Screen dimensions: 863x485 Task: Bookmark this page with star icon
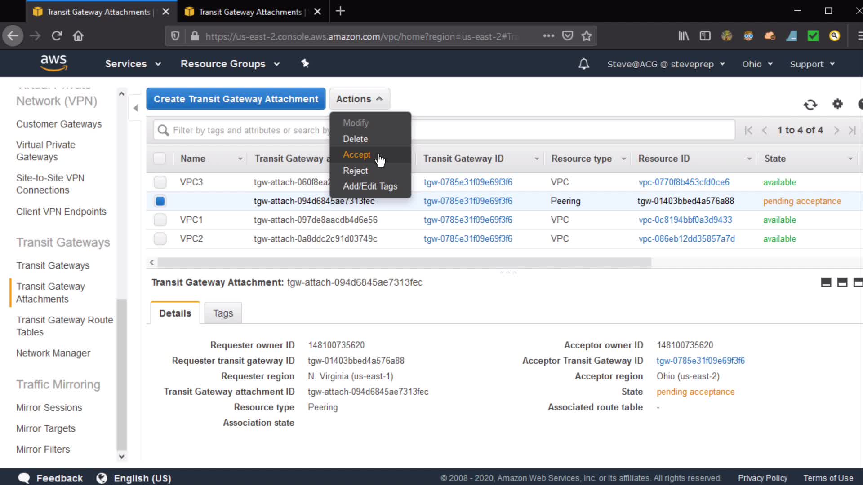pyautogui.click(x=586, y=36)
